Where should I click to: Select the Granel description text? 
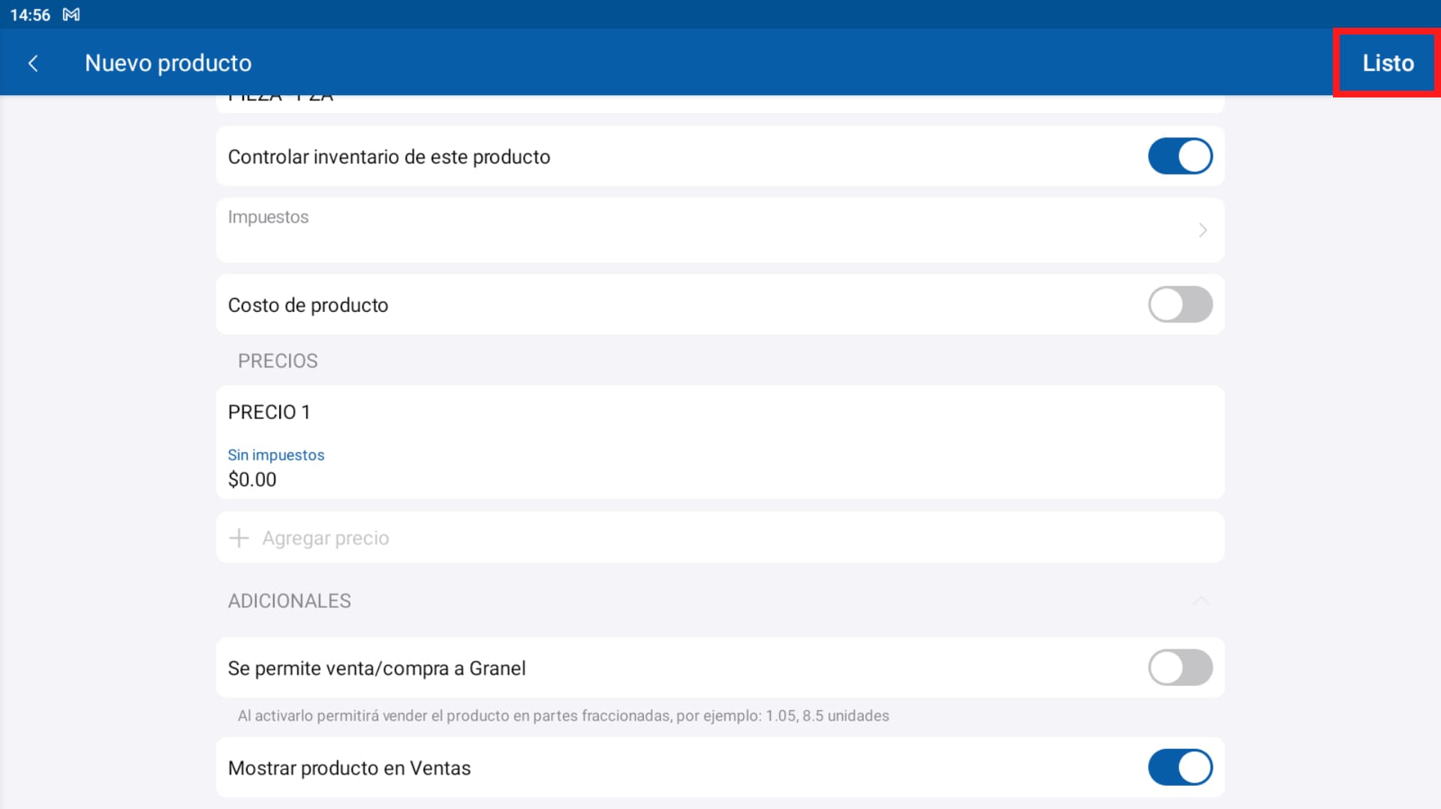pyautogui.click(x=562, y=715)
